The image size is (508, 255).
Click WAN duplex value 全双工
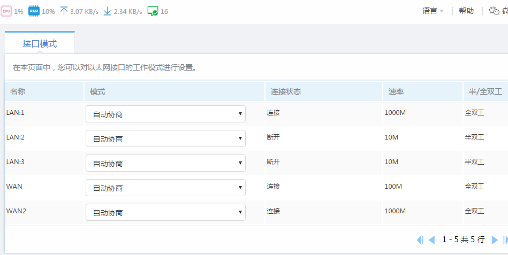pos(475,187)
